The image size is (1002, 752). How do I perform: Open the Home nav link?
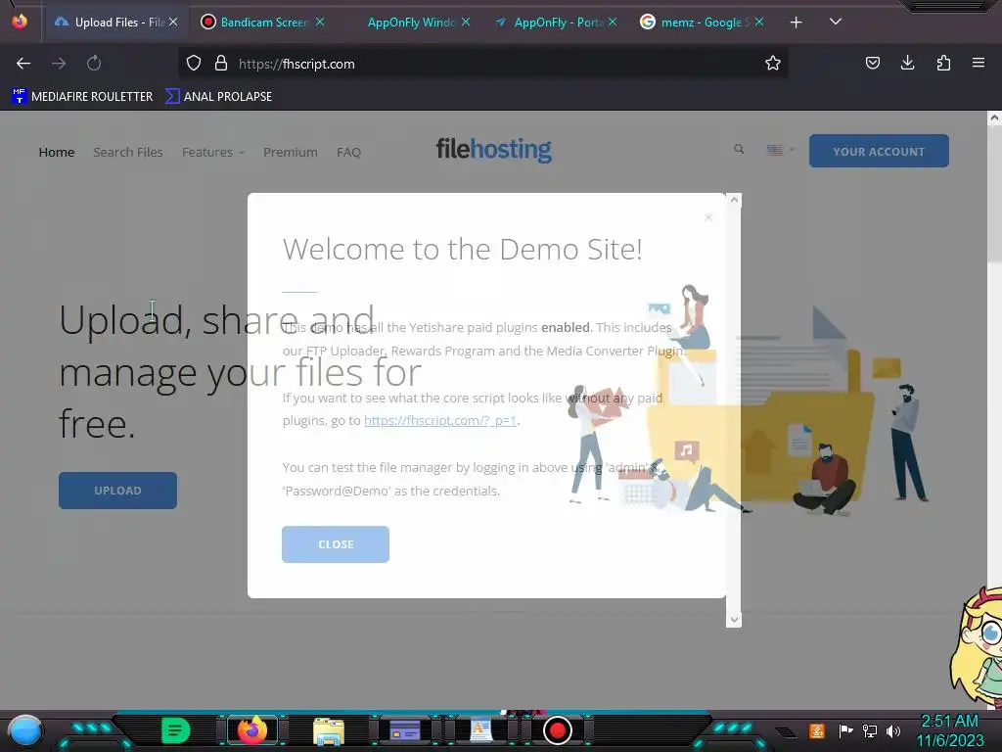point(56,152)
